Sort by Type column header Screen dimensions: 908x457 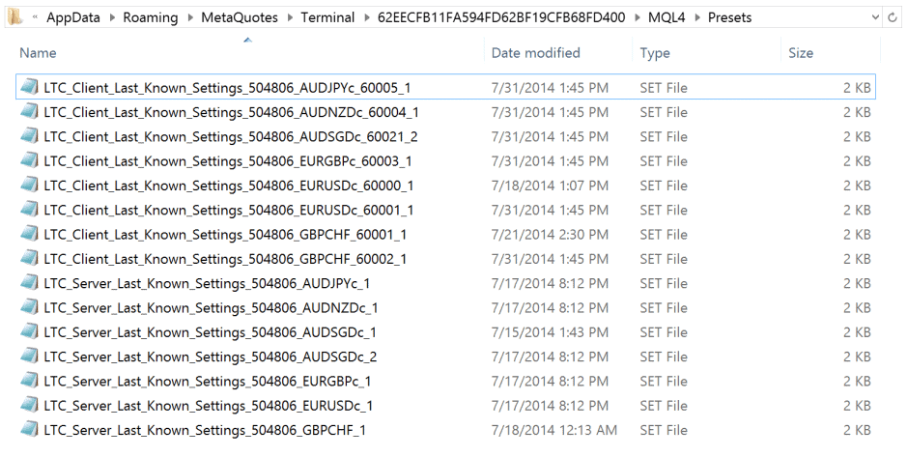pos(655,53)
